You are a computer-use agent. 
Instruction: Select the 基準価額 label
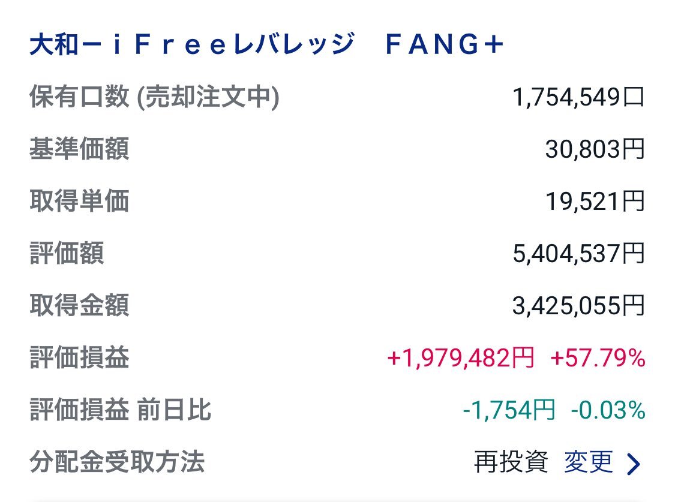pos(79,149)
